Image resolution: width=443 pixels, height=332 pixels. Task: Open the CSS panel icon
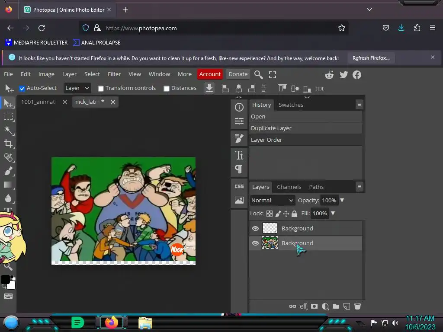click(x=239, y=186)
